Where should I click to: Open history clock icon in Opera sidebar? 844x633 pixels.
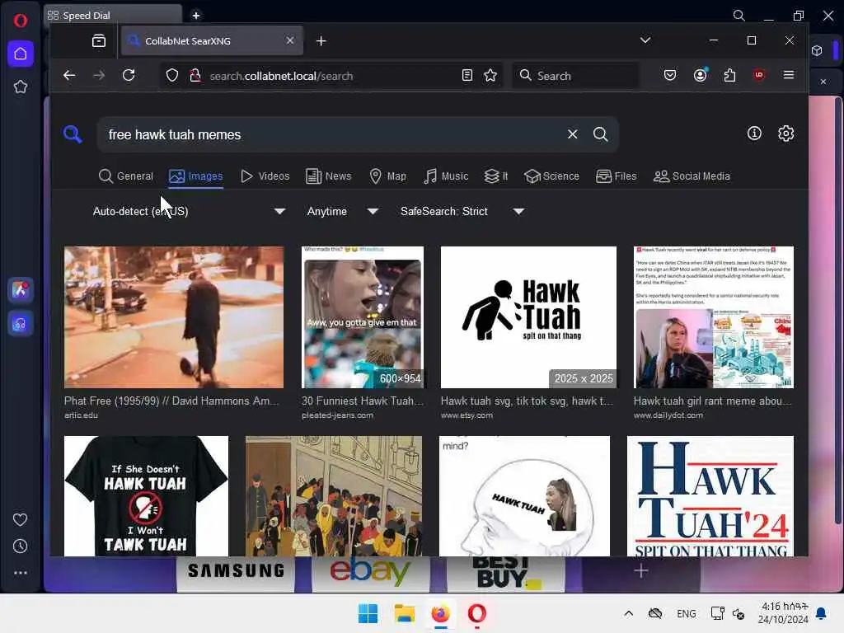click(x=20, y=546)
